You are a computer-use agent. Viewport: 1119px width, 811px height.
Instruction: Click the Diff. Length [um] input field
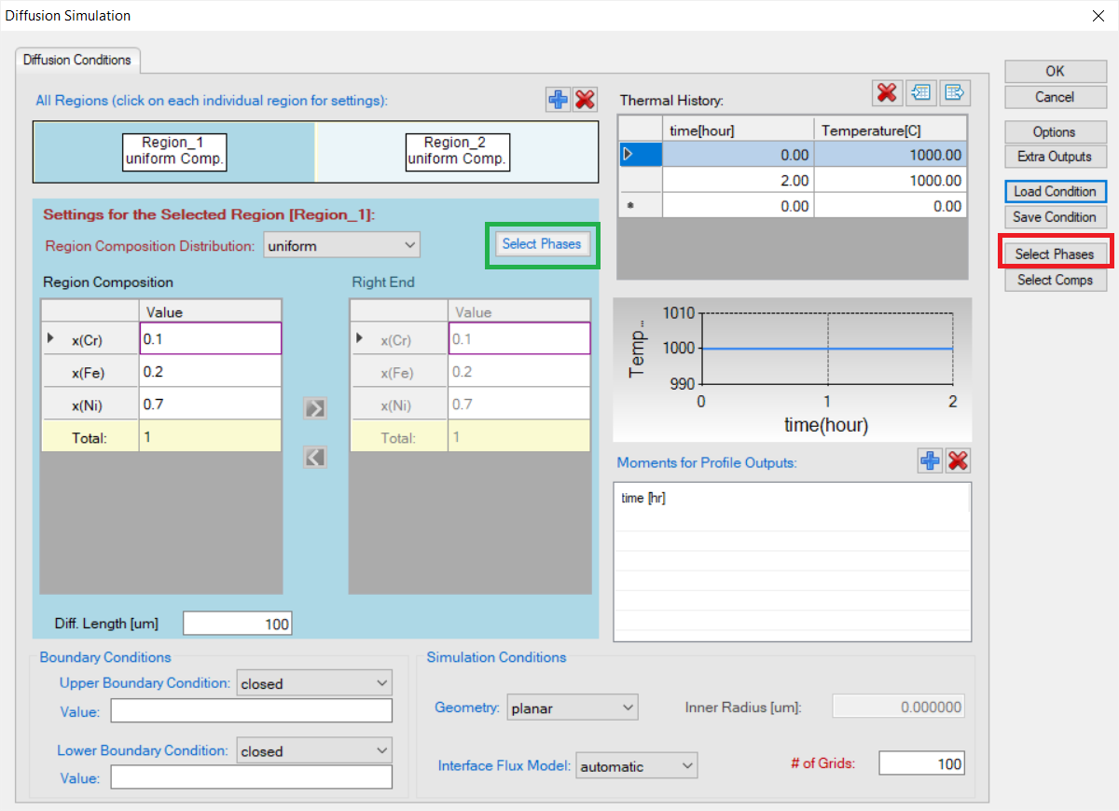(x=237, y=624)
